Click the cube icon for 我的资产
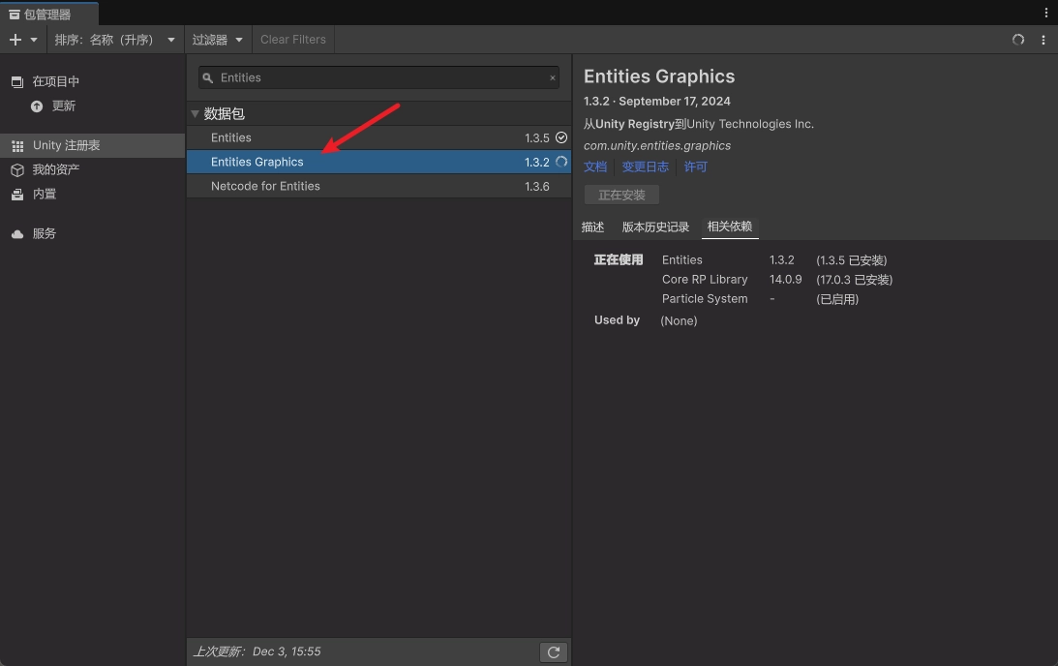Image resolution: width=1058 pixels, height=666 pixels. coord(17,170)
